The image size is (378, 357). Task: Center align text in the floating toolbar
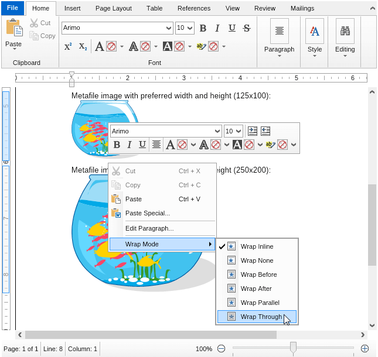click(x=156, y=145)
